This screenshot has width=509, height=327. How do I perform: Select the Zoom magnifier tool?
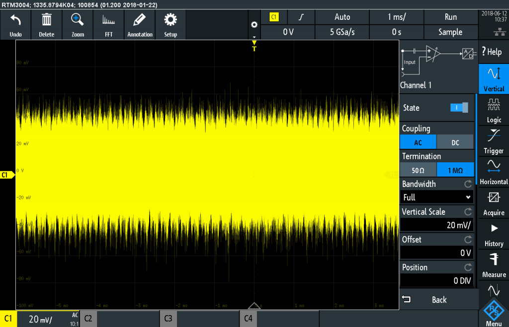click(78, 21)
